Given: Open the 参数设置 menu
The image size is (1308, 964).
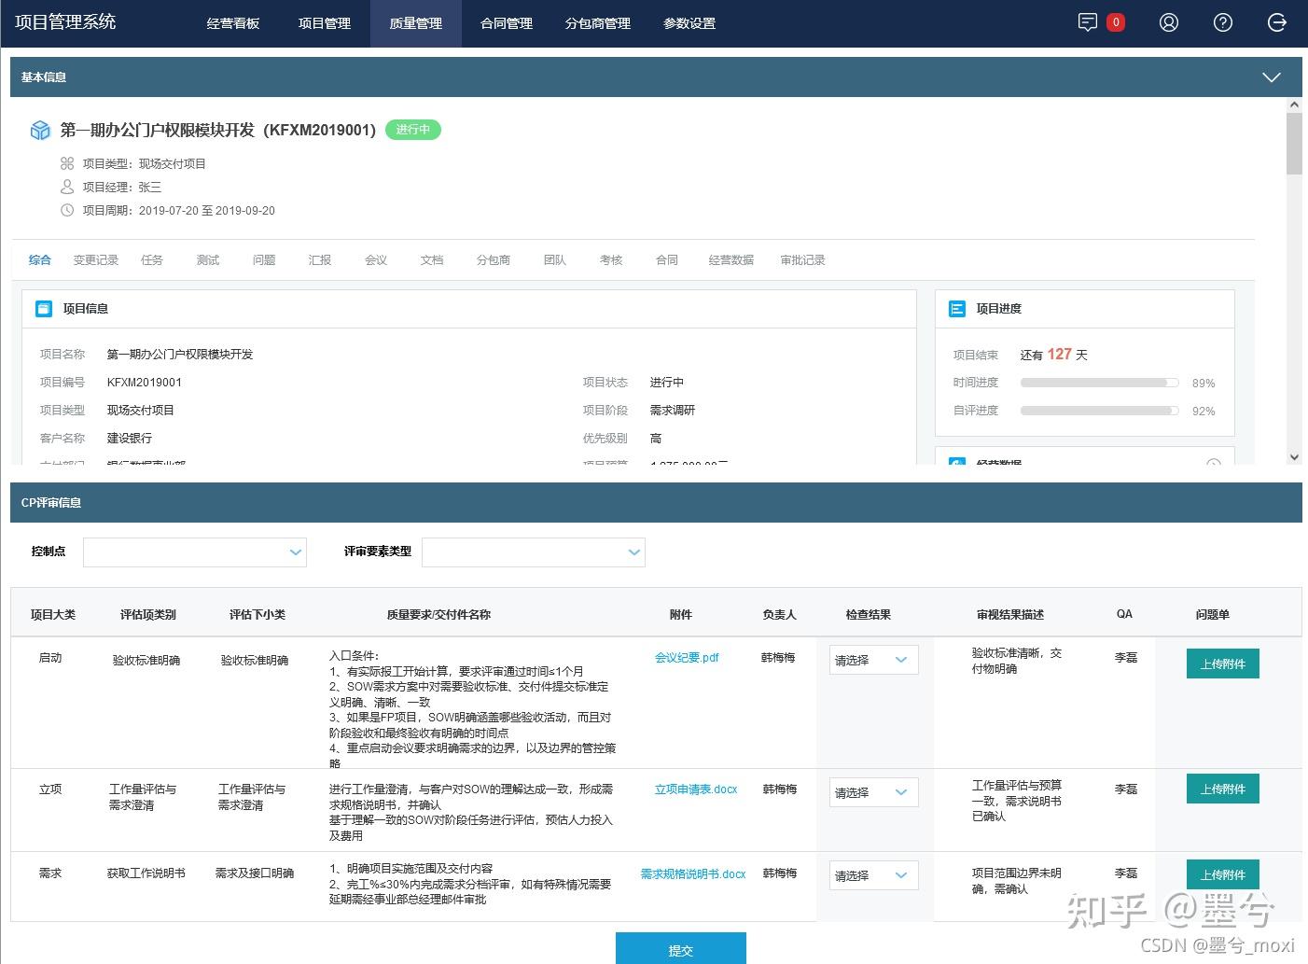Looking at the screenshot, I should 689,23.
